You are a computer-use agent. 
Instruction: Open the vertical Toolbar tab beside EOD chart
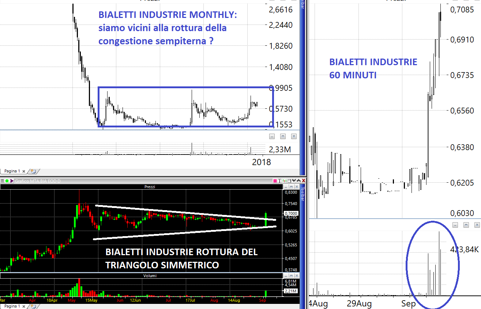coord(302,193)
